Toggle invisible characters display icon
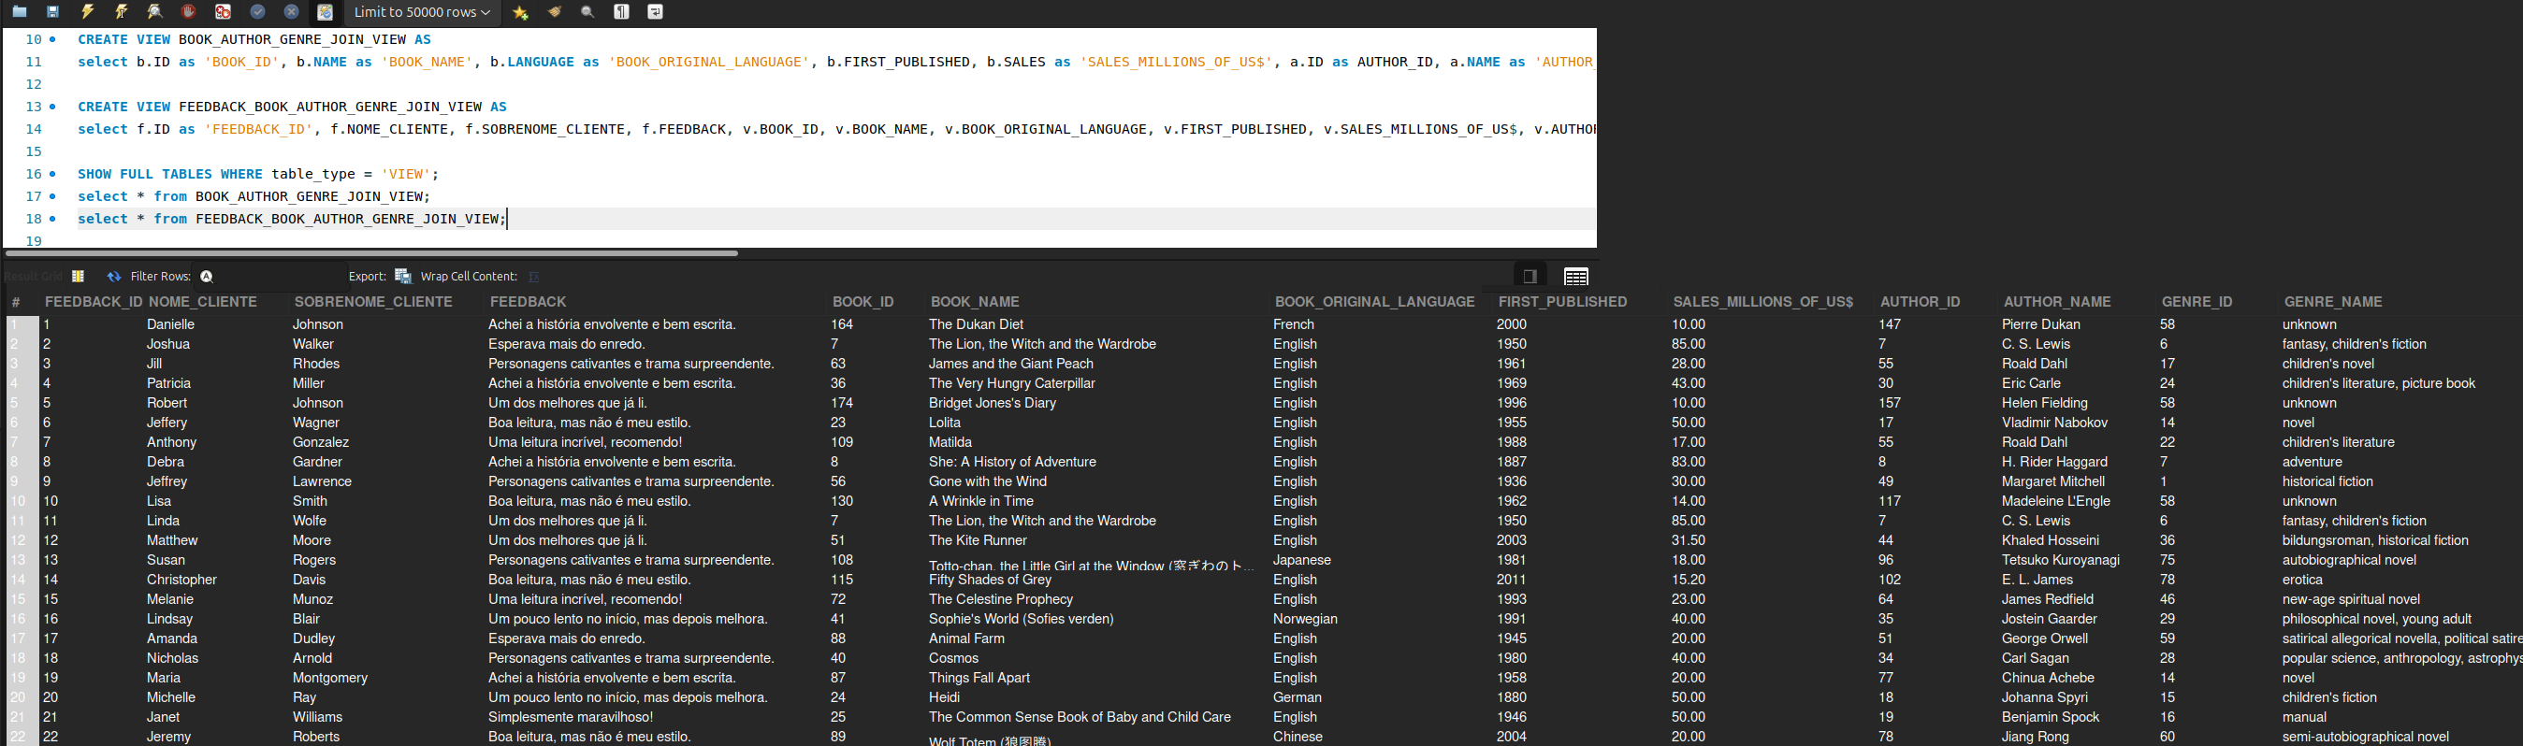The image size is (2523, 746). 622,12
